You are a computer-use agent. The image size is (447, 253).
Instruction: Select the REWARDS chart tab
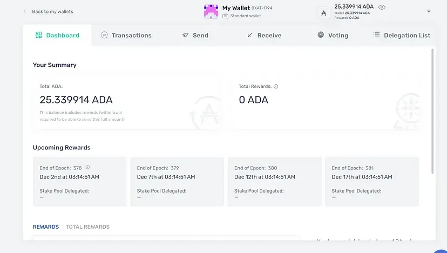click(x=46, y=227)
